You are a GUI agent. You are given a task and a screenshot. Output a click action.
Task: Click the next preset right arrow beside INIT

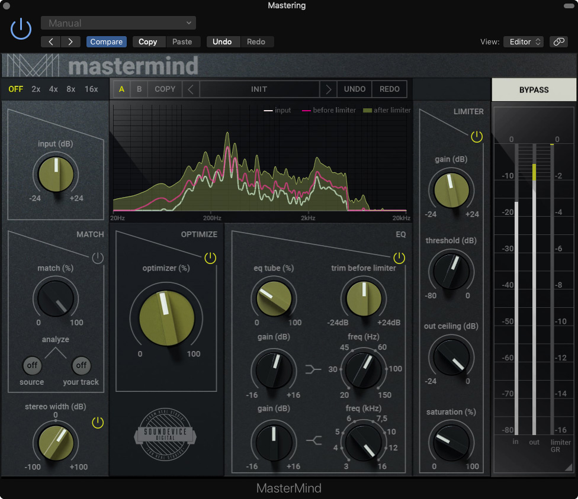pyautogui.click(x=328, y=89)
